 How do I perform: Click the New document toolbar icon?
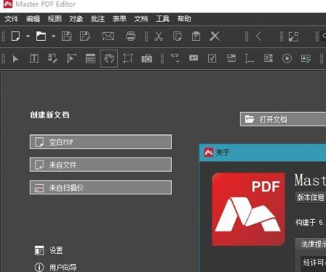point(16,36)
